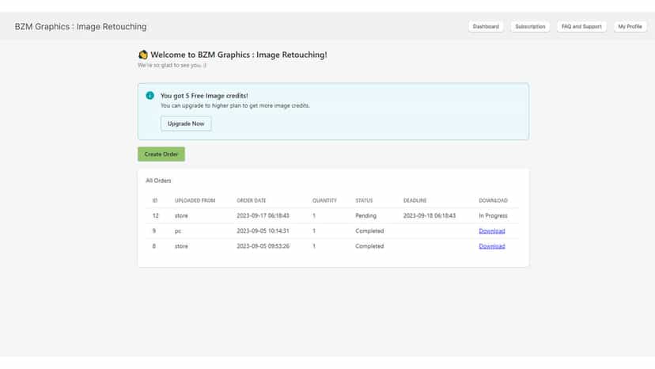The image size is (655, 369).
Task: Click order ID 9 cell
Action: [153, 231]
